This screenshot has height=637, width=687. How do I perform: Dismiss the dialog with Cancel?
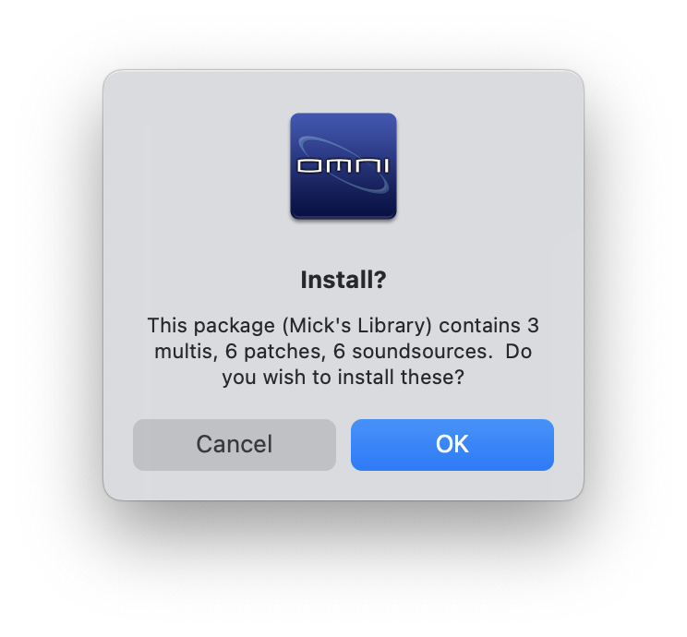pos(235,445)
